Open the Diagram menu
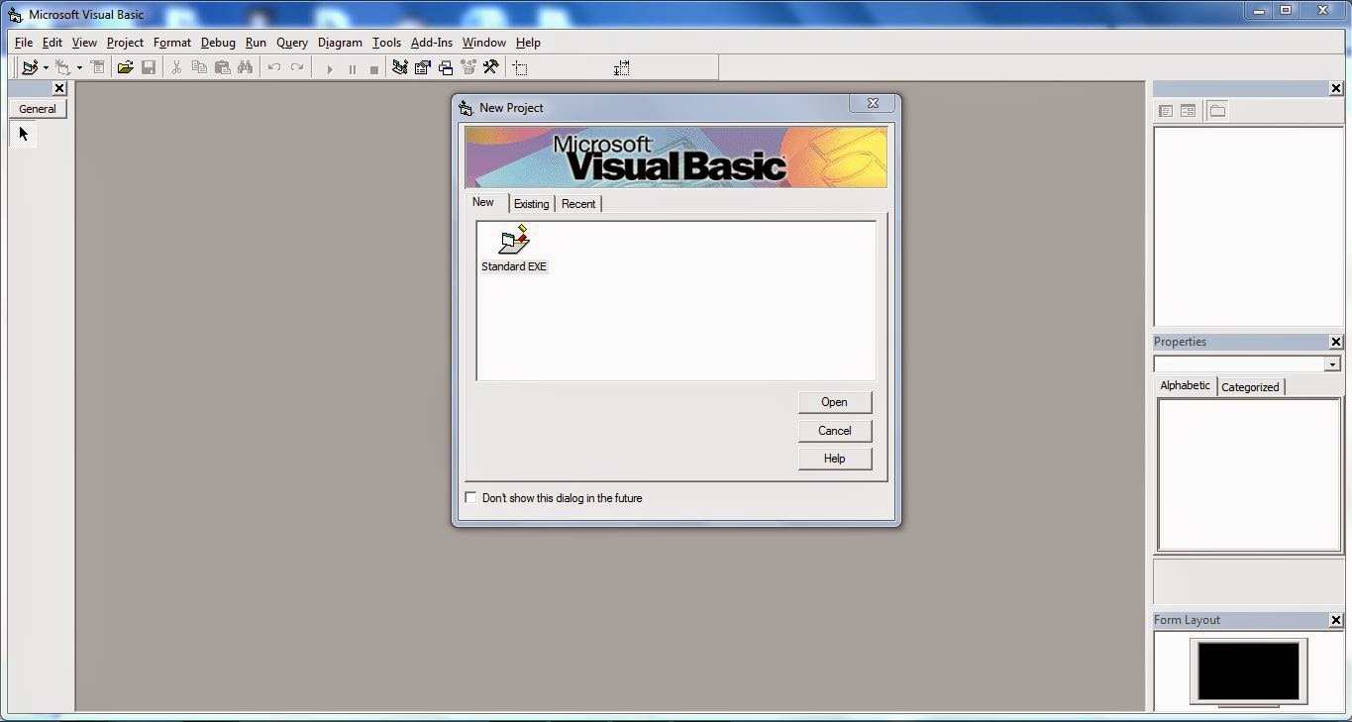The width and height of the screenshot is (1352, 722). click(x=340, y=43)
